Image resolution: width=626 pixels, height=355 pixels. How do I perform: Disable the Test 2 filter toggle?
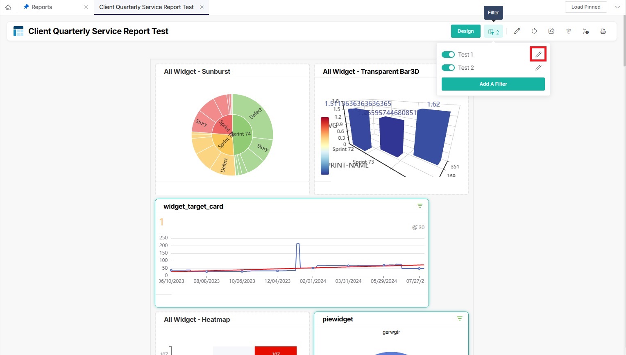(448, 68)
